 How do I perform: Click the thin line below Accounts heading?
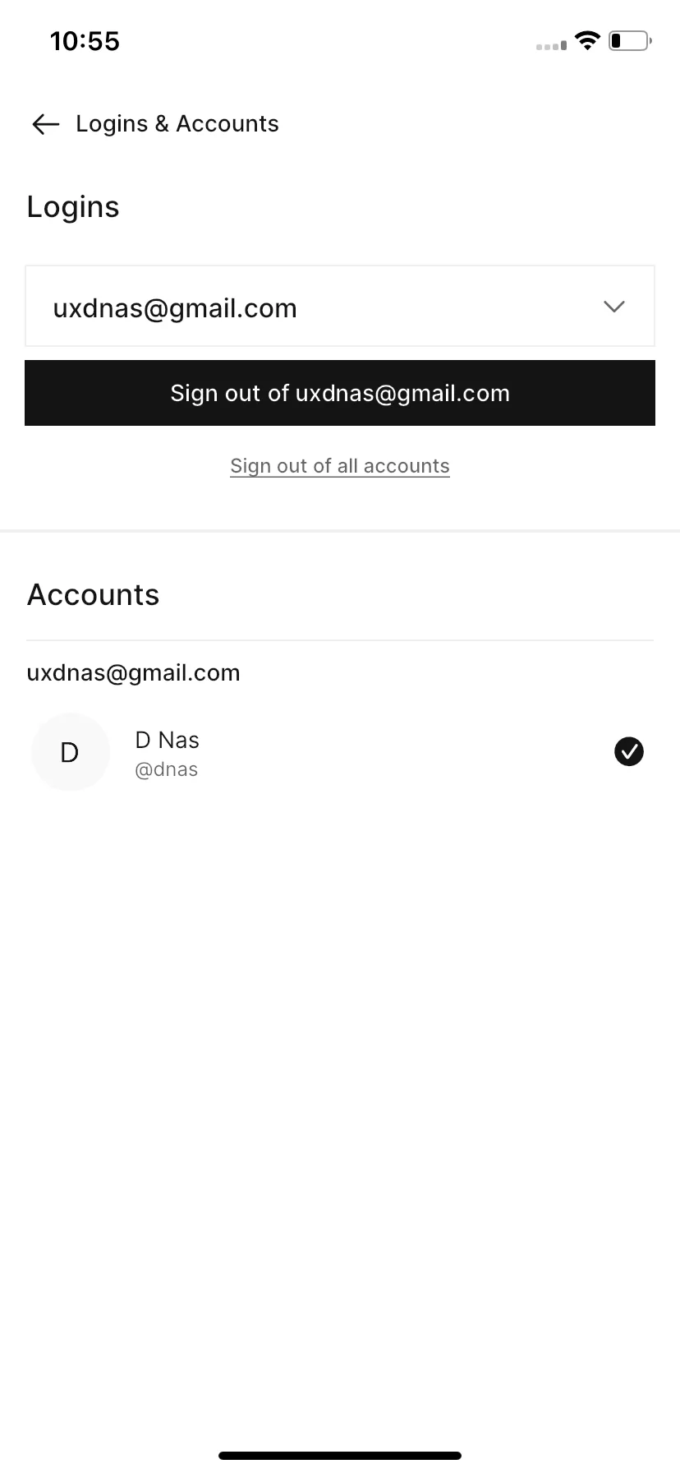coord(340,640)
